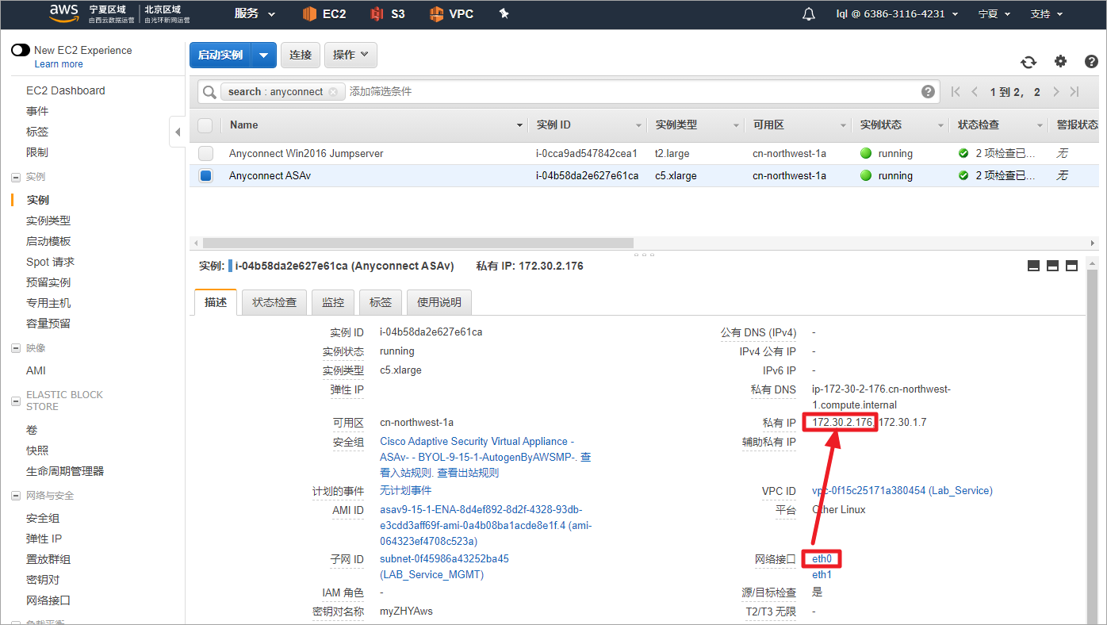Check the select-all instances checkbox
Viewport: 1107px width, 625px height.
[205, 125]
